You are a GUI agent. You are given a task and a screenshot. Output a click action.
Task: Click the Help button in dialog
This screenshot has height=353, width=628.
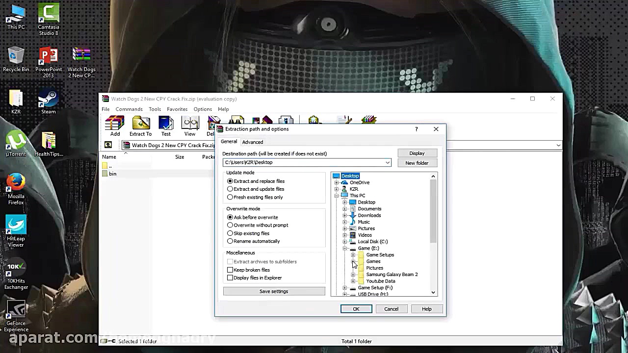[x=427, y=309]
